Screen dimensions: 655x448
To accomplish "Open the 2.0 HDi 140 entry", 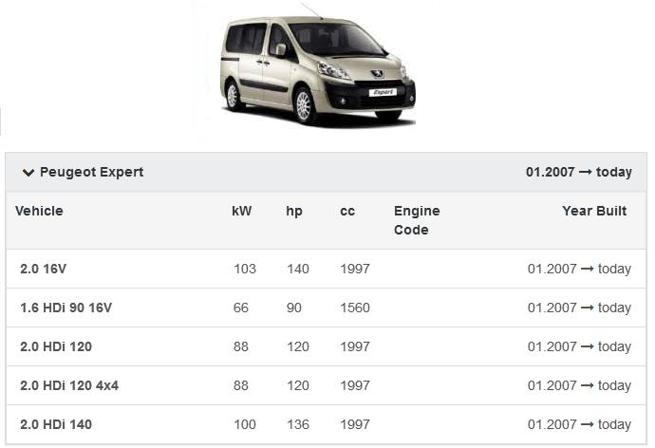I will coord(56,424).
